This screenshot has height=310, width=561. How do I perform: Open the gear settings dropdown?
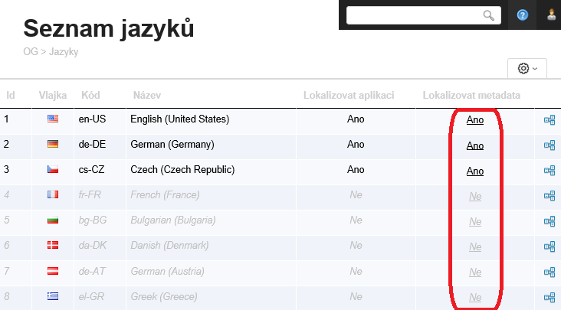[527, 68]
